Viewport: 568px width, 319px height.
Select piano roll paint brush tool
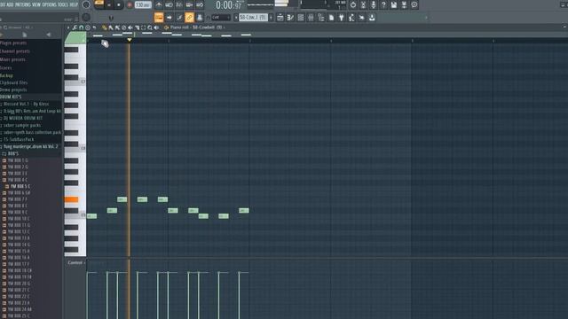(x=111, y=27)
